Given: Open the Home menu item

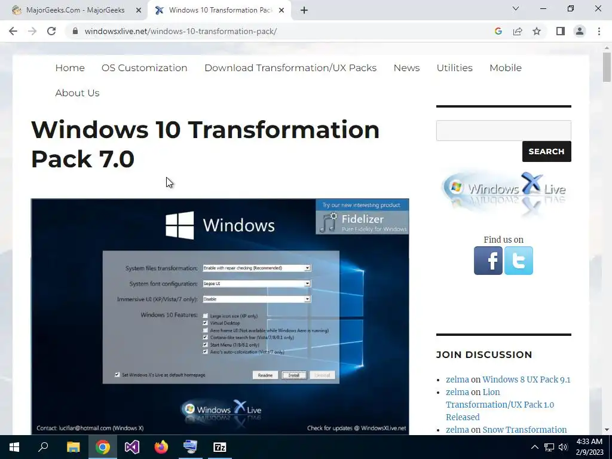Looking at the screenshot, I should (x=70, y=68).
